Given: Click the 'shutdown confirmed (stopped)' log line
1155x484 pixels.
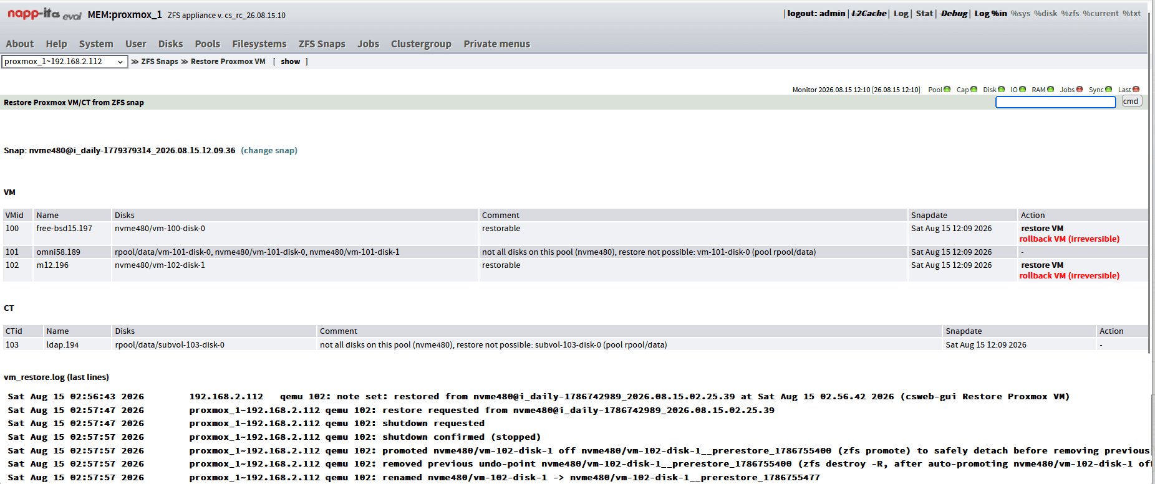Looking at the screenshot, I should [x=462, y=437].
